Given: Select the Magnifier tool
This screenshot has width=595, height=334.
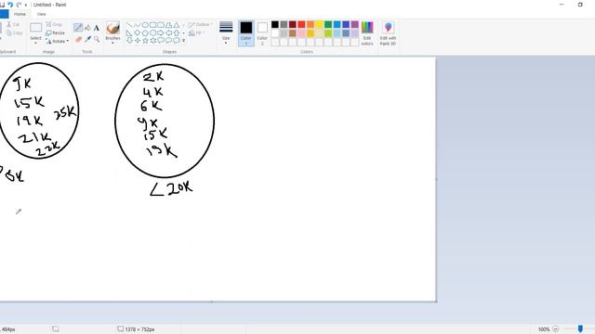Looking at the screenshot, I should 97,39.
